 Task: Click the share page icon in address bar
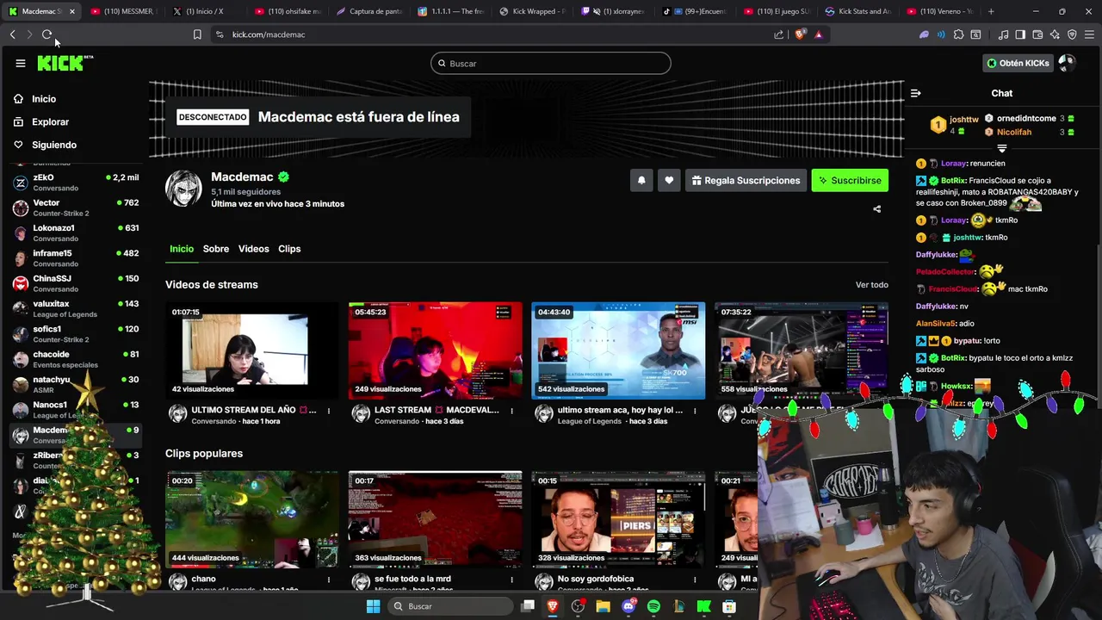[779, 34]
